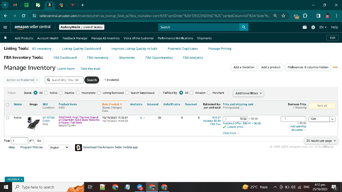The image size is (342, 192).
Task: Sort by Date Created column header
Action: click(x=112, y=104)
